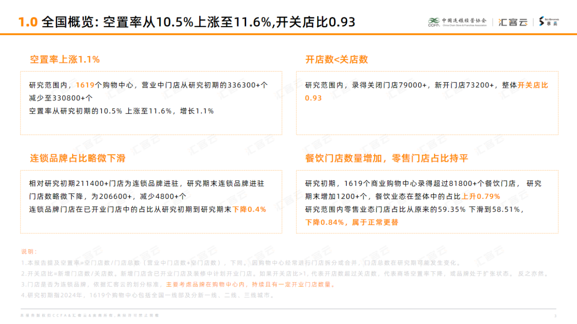The image size is (577, 324).
Task: Click the heading '连锁品牌占比略微下滑'
Action: 78,159
